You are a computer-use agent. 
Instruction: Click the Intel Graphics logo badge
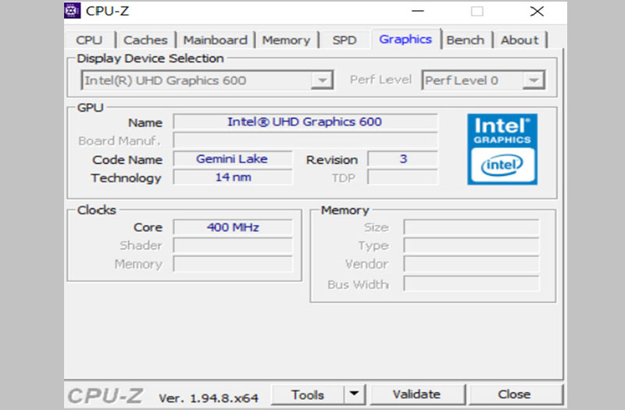pos(502,149)
